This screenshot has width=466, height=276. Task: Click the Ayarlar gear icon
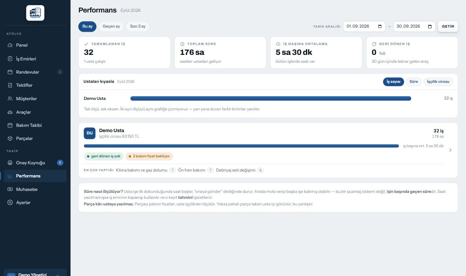click(x=10, y=202)
